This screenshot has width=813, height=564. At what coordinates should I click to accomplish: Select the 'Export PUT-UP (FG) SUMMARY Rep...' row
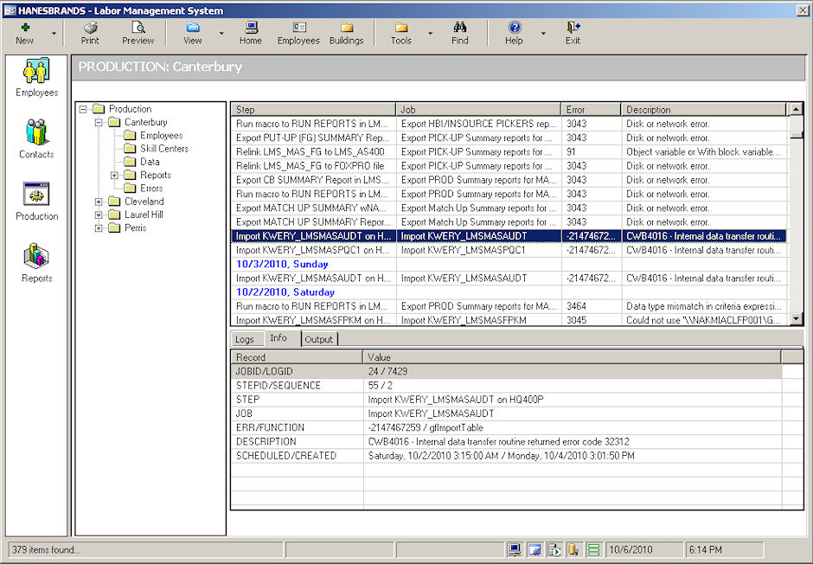click(509, 138)
